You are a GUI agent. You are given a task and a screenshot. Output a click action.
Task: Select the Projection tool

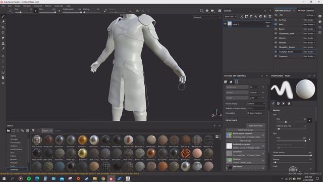pyautogui.click(x=3, y=27)
